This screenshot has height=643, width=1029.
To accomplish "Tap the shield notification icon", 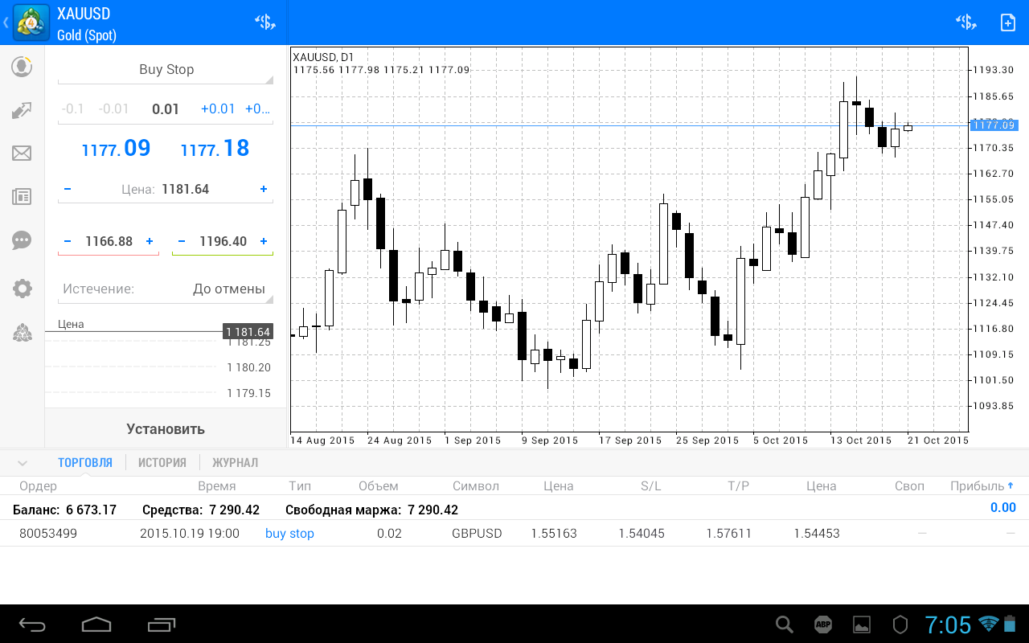I will [900, 625].
